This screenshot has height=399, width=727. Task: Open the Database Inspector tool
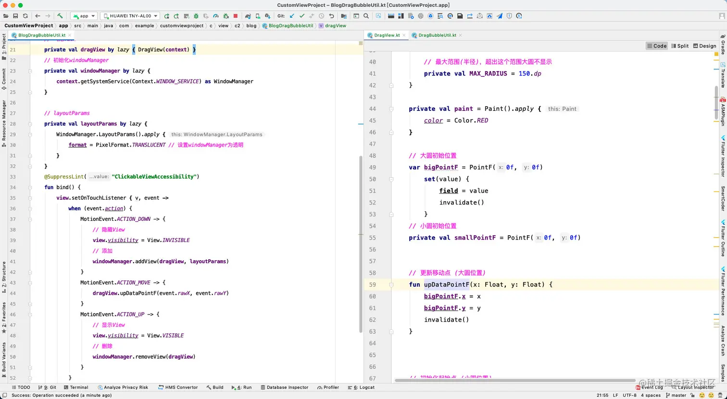284,387
